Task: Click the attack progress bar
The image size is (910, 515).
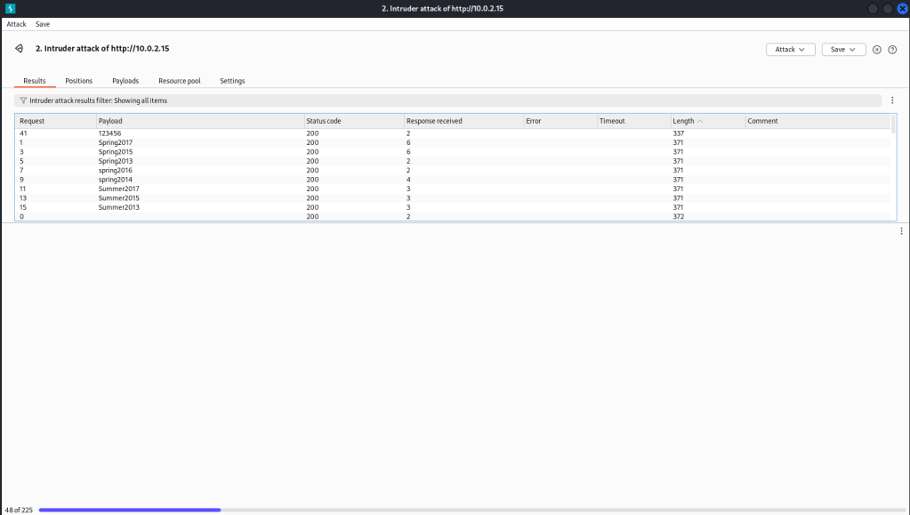Action: click(x=130, y=510)
